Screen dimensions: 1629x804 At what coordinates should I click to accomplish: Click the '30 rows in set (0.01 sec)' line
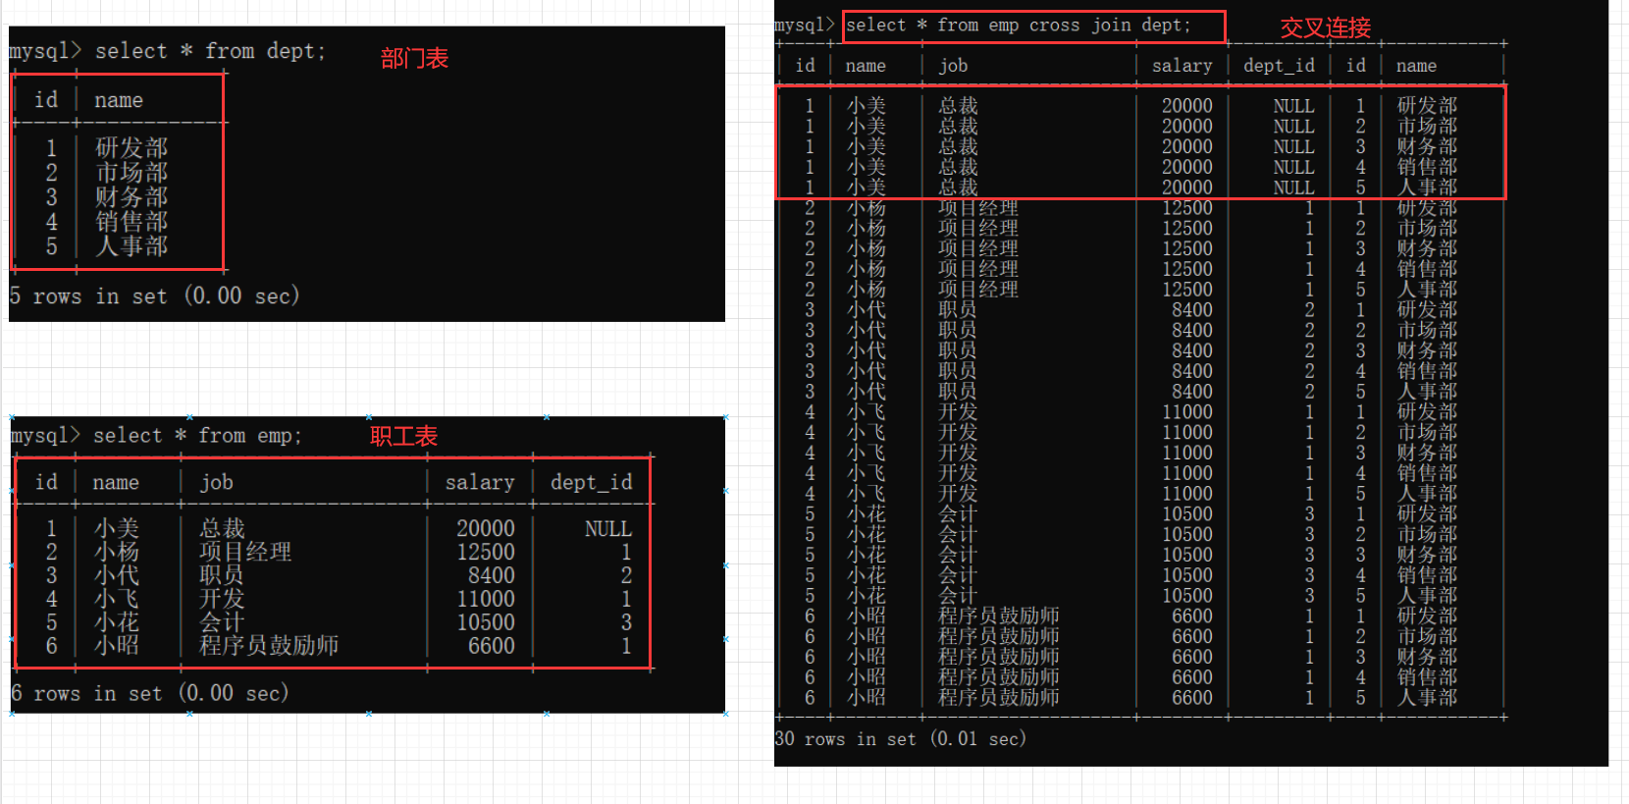coord(901,738)
